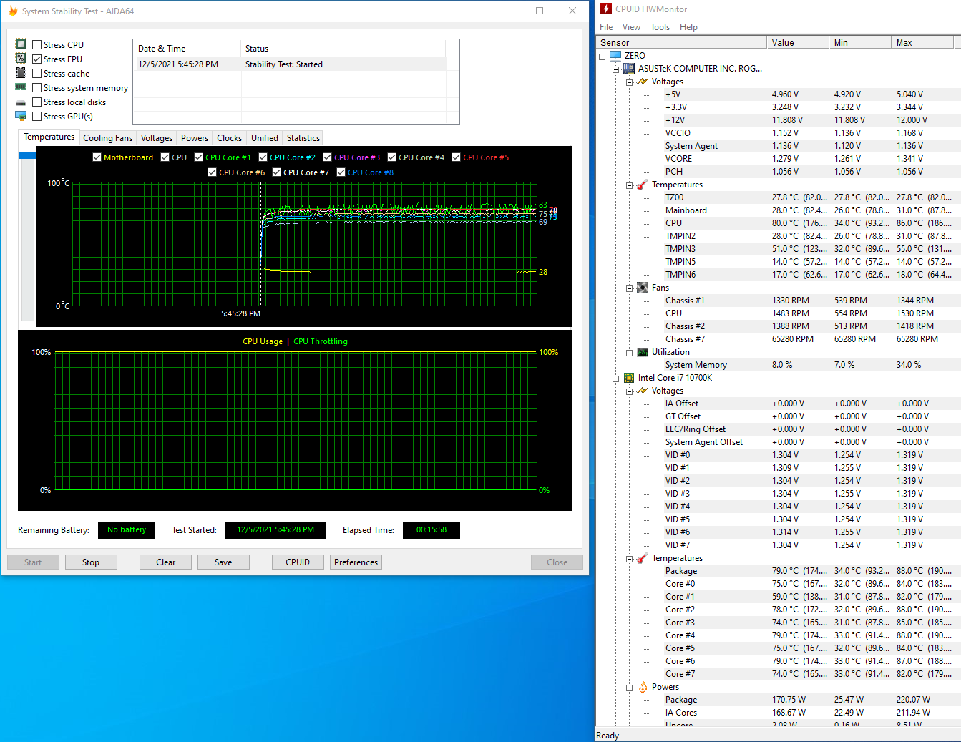
Task: Open the Help menu in HWMonitor
Action: (x=688, y=27)
